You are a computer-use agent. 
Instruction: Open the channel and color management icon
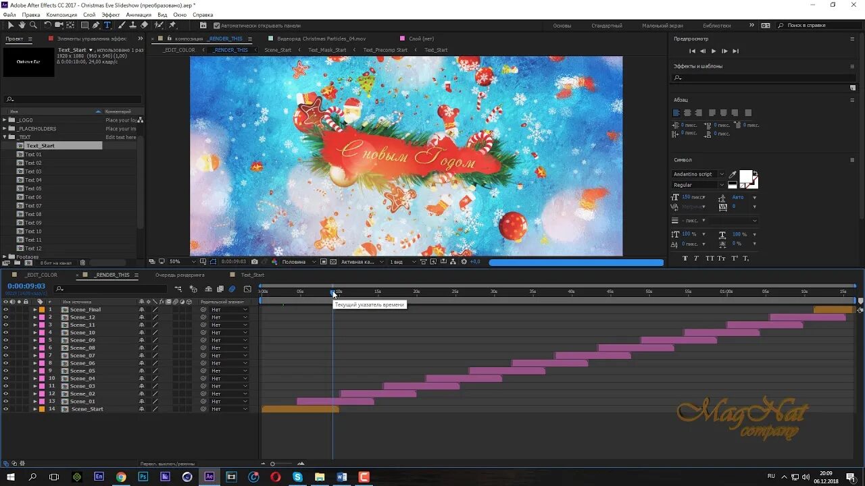(274, 262)
